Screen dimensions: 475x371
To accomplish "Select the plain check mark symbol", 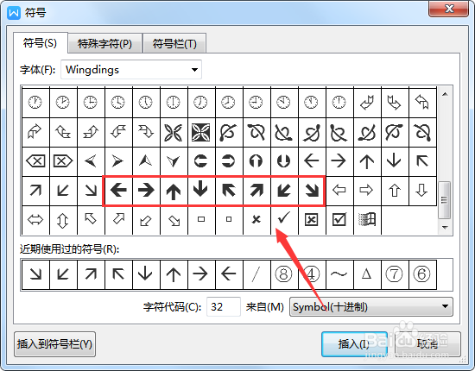I will [284, 219].
